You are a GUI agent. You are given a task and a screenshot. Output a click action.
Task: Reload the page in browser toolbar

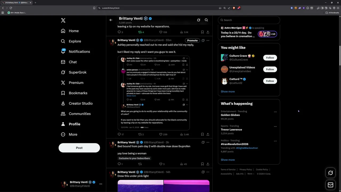[x=11, y=8]
